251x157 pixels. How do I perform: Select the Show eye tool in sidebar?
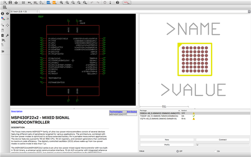click(7, 14)
